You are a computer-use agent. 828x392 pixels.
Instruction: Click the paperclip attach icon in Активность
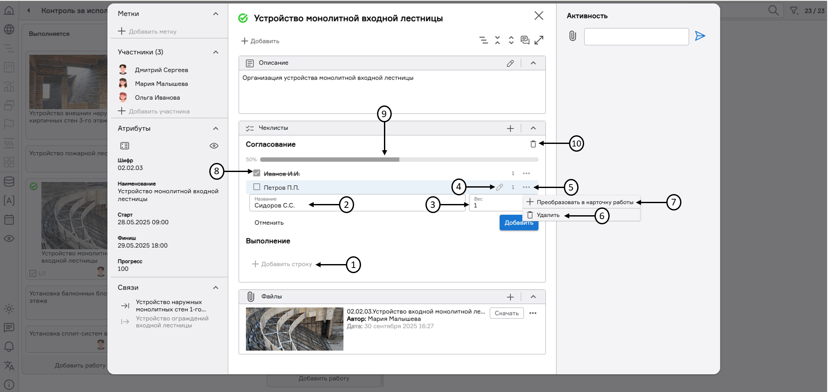(572, 36)
